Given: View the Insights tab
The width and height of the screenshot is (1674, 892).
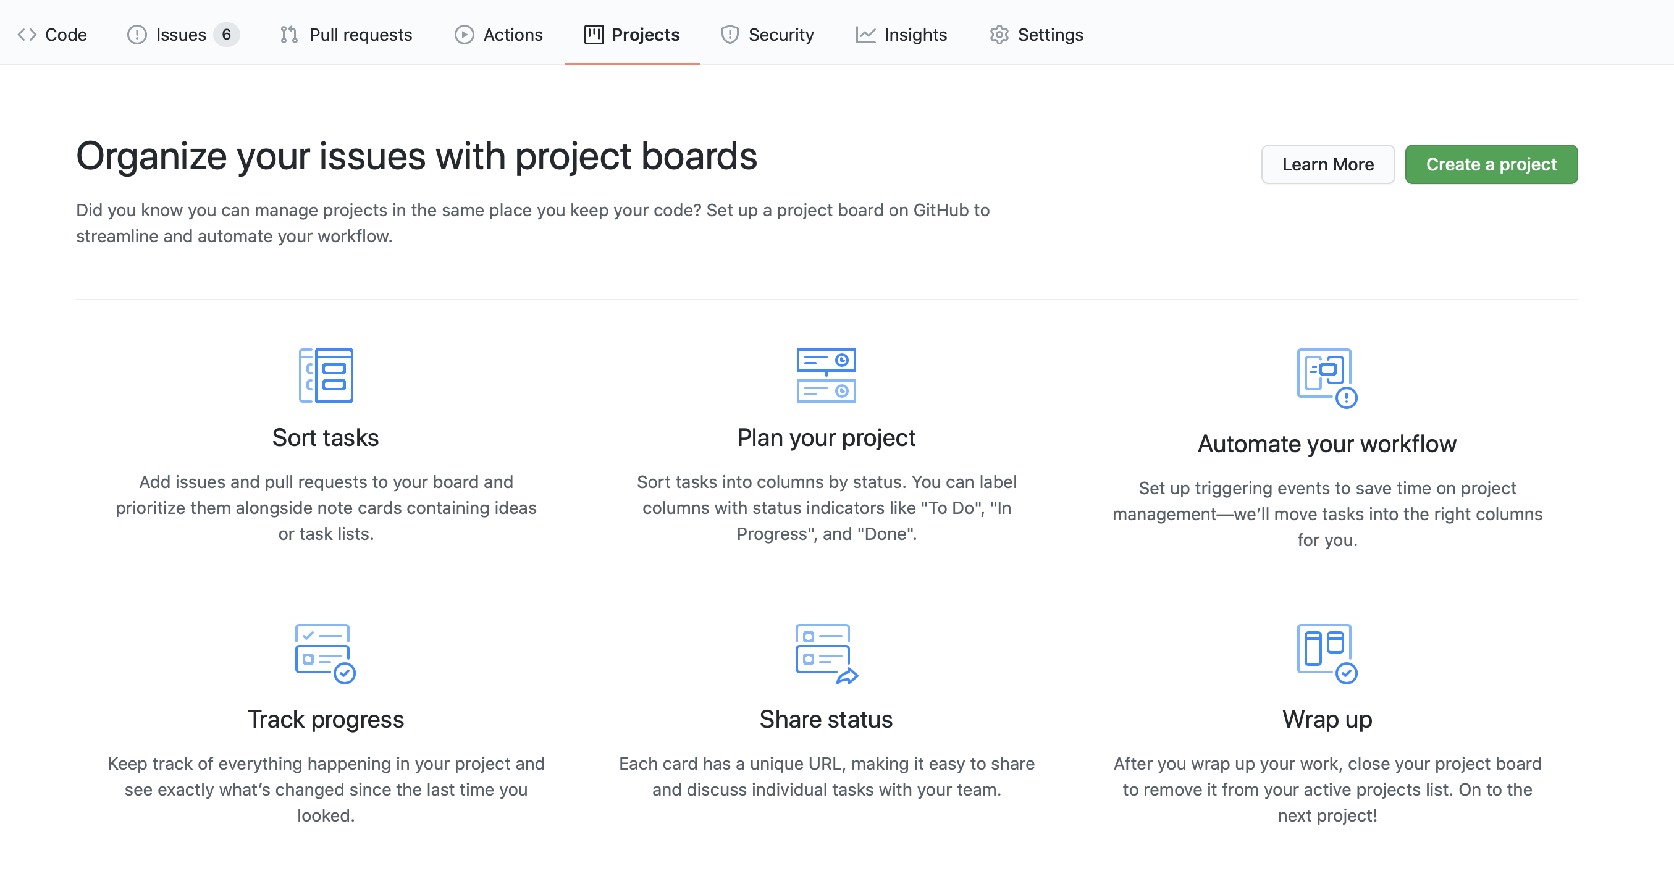Looking at the screenshot, I should pyautogui.click(x=901, y=35).
